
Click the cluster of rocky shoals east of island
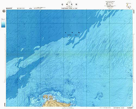point(99,96)
